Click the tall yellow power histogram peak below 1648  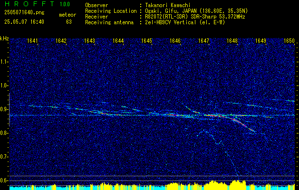237,185
